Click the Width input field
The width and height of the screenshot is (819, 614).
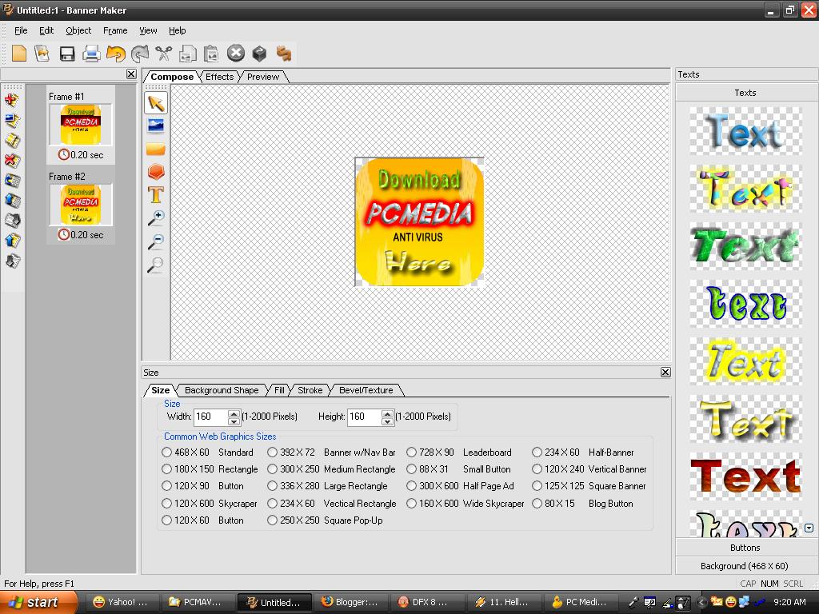tap(211, 417)
